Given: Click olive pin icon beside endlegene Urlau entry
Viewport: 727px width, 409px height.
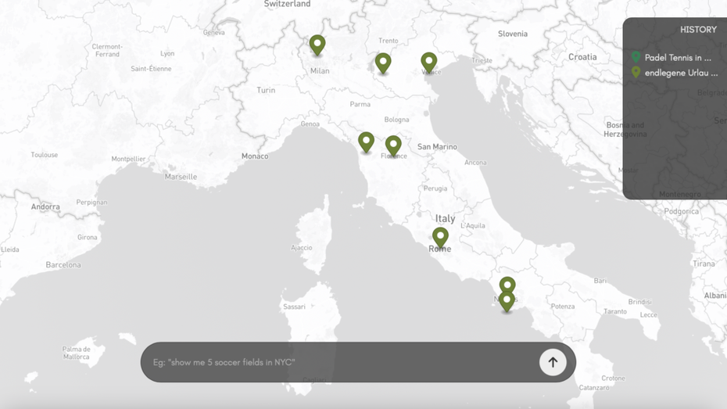Looking at the screenshot, I should [x=636, y=73].
